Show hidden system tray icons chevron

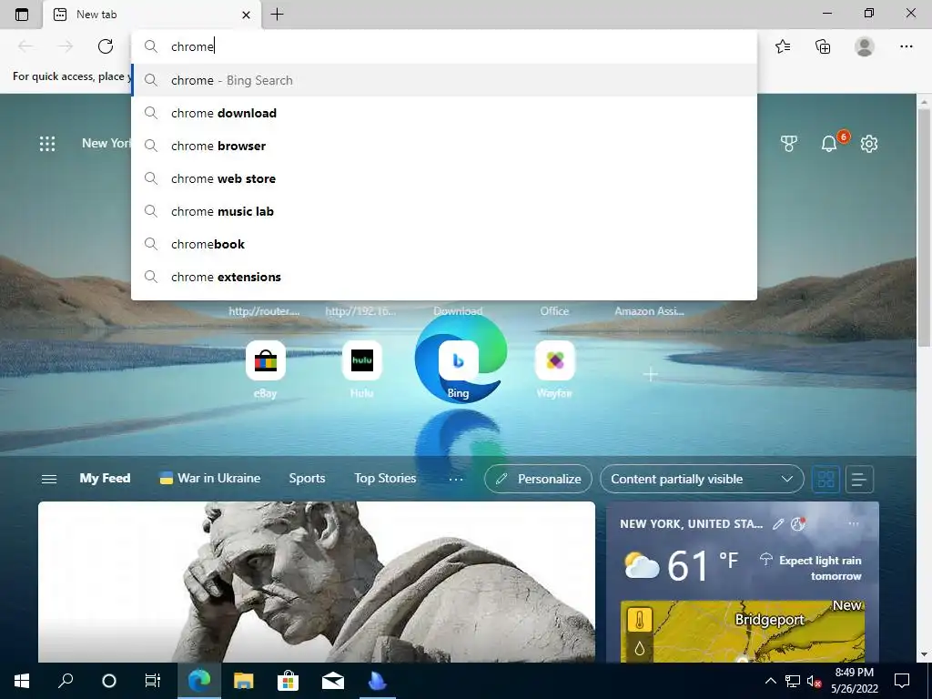pos(770,681)
